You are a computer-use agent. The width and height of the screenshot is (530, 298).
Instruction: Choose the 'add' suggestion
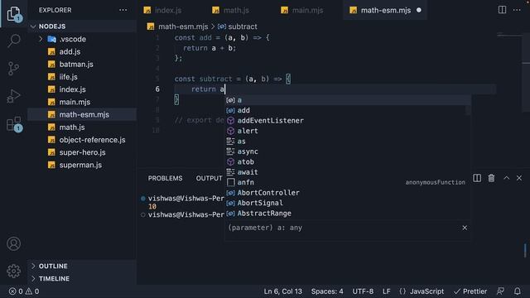(x=348, y=110)
